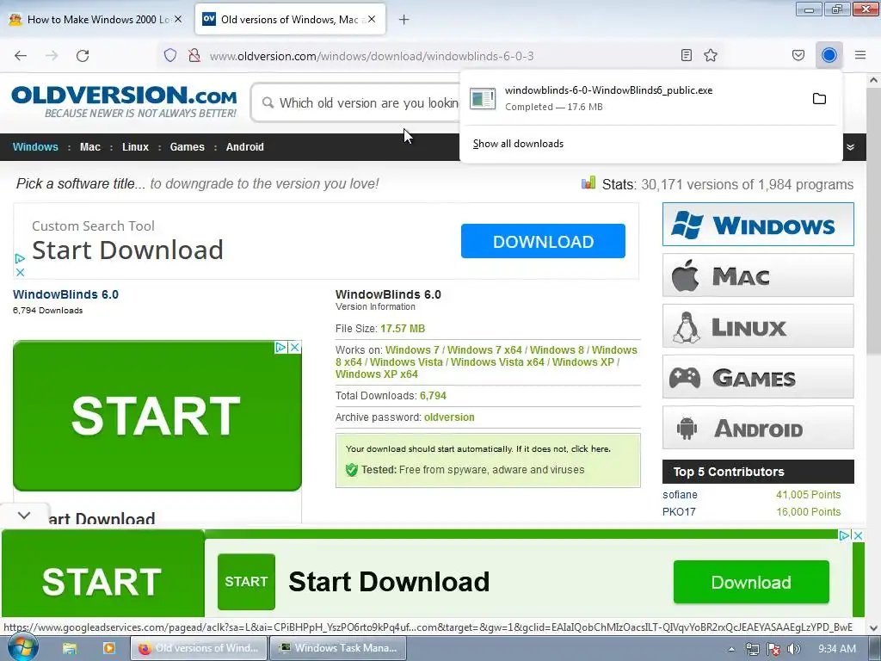
Task: Select the Windows nav menu item
Action: [x=35, y=147]
